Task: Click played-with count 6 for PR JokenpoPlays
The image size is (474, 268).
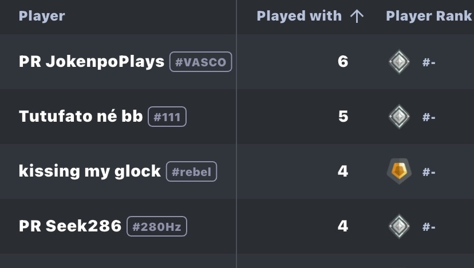Action: tap(343, 62)
